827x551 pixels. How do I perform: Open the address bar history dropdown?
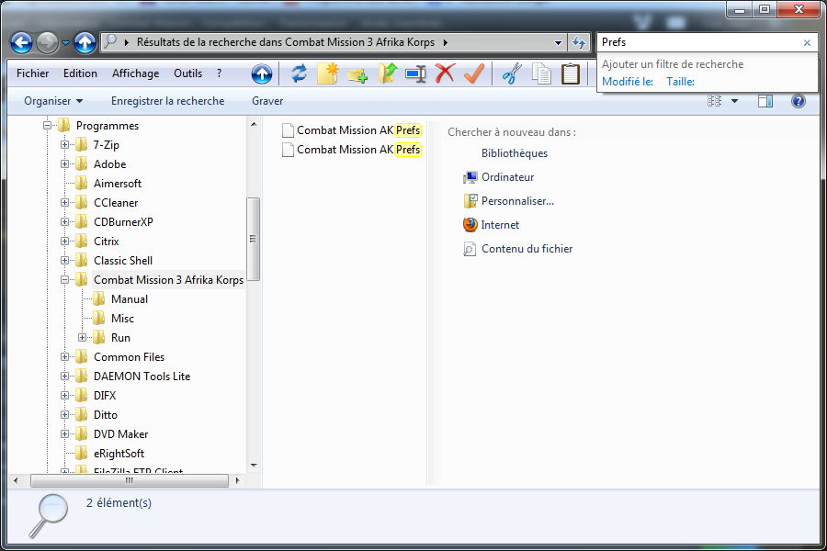[x=558, y=43]
